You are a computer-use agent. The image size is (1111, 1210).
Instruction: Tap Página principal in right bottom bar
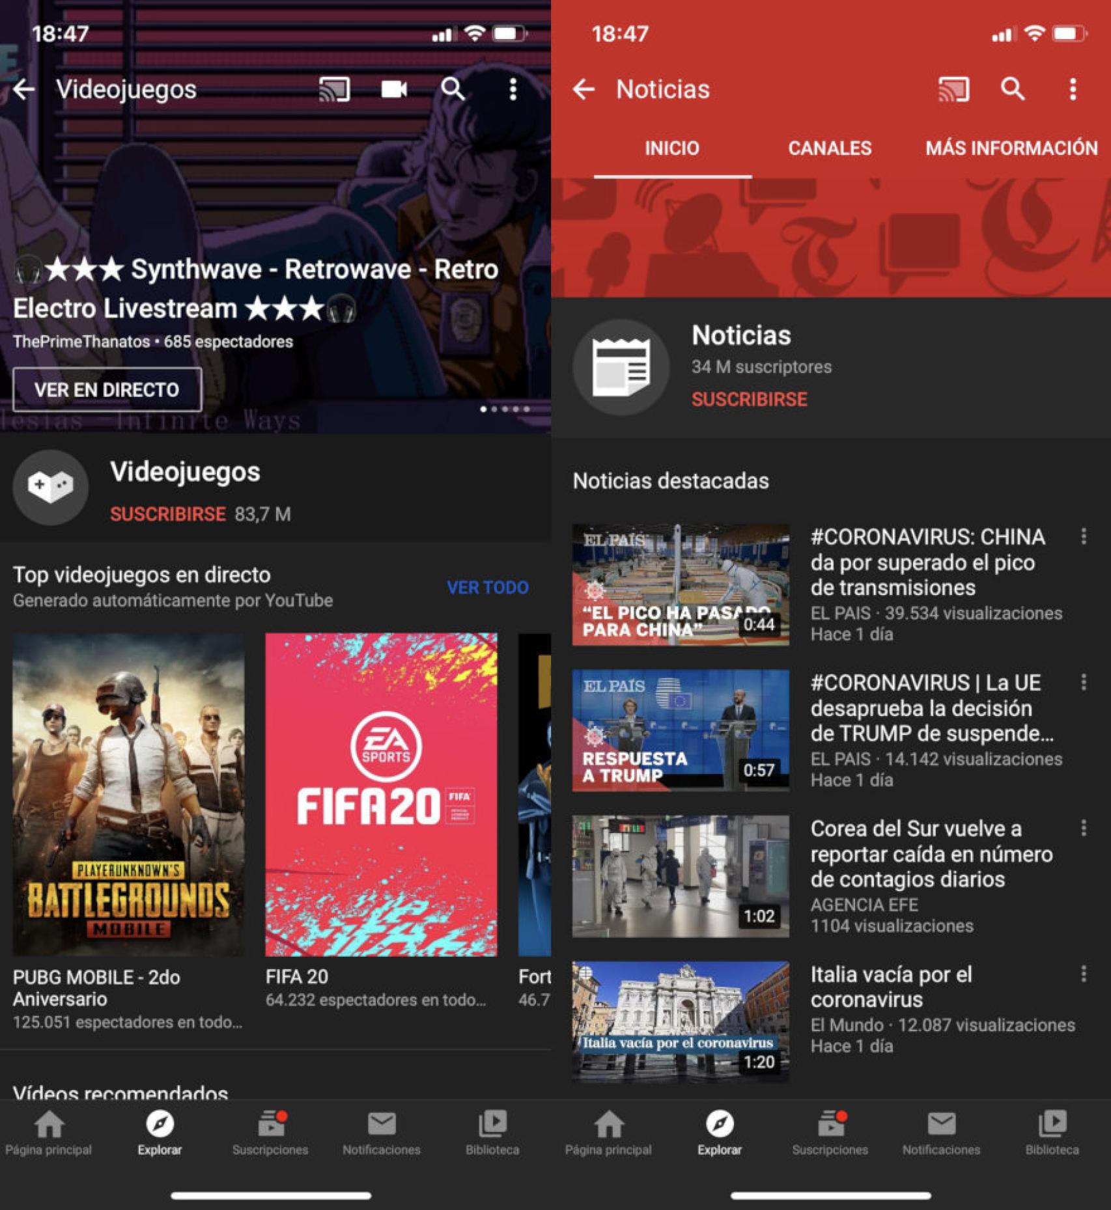click(x=608, y=1133)
